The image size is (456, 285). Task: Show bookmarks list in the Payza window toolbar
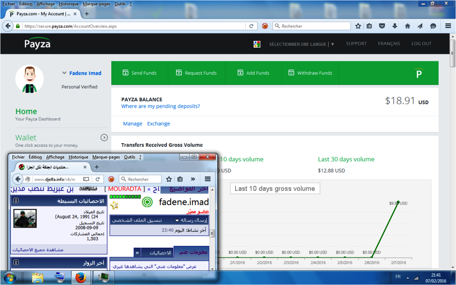point(369,26)
